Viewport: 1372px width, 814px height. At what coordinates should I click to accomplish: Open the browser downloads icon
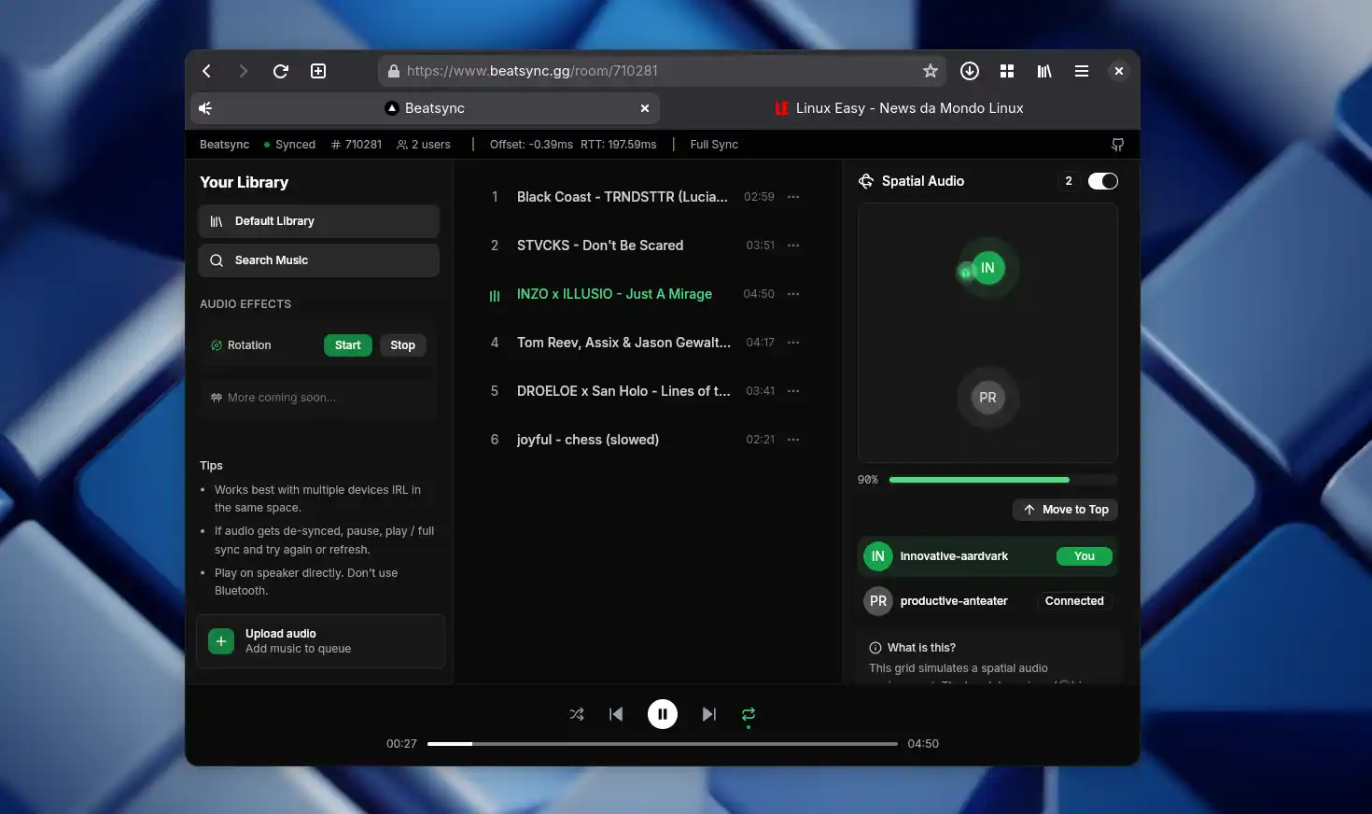tap(970, 71)
